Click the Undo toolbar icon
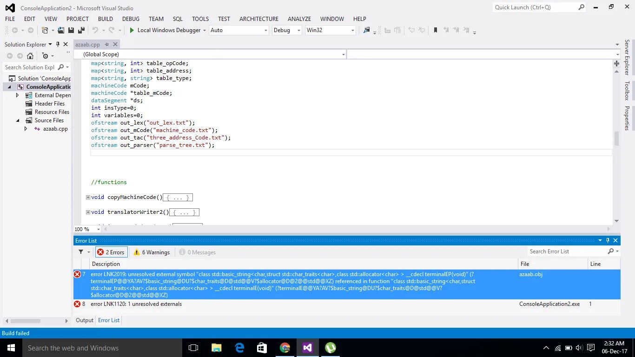This screenshot has width=635, height=357. (x=95, y=30)
